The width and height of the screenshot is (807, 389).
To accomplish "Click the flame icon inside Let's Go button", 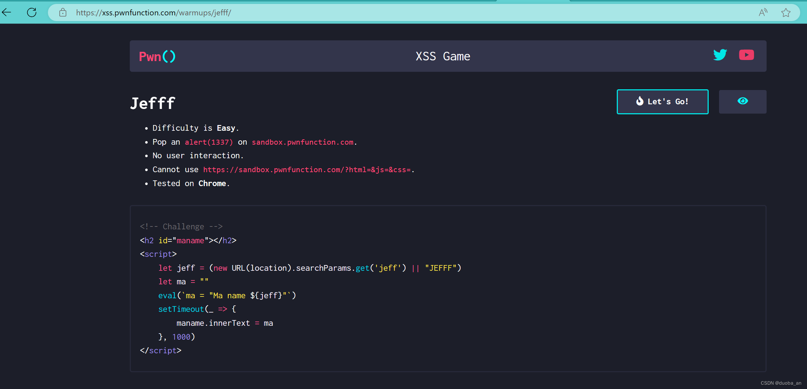I will pyautogui.click(x=640, y=101).
